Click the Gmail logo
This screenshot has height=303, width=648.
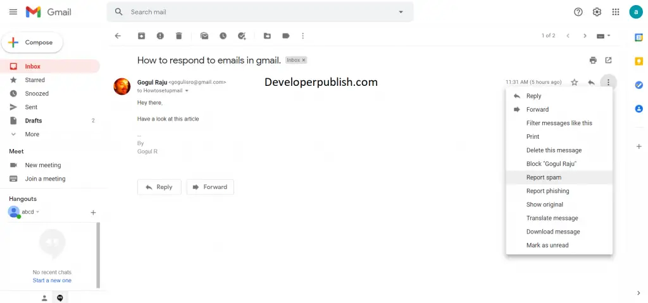[48, 12]
